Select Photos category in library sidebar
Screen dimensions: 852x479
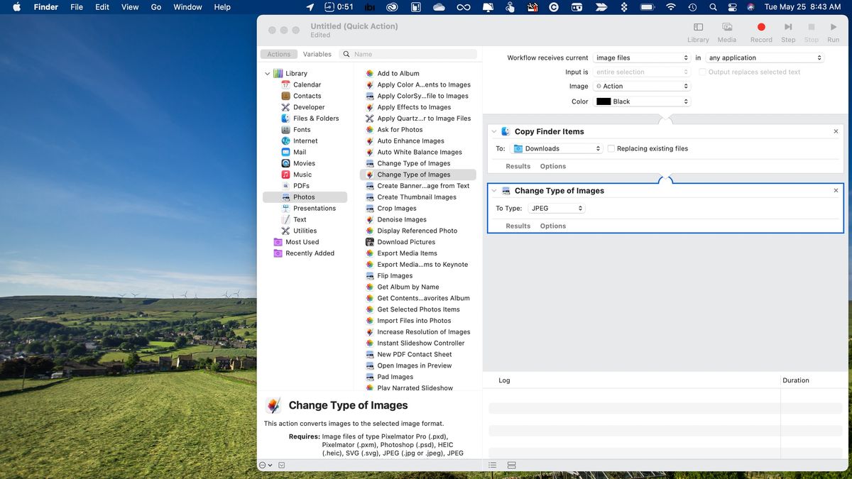[304, 197]
